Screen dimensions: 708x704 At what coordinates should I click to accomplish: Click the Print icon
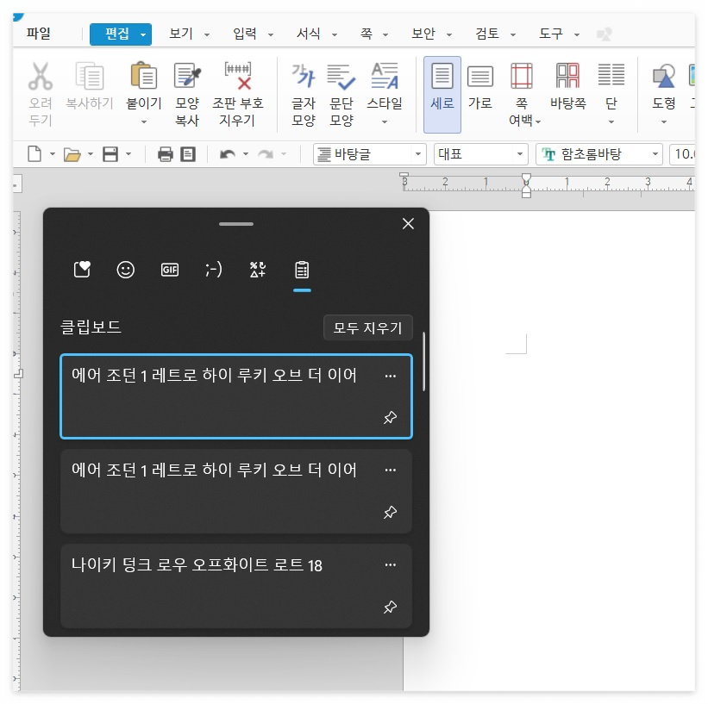166,154
